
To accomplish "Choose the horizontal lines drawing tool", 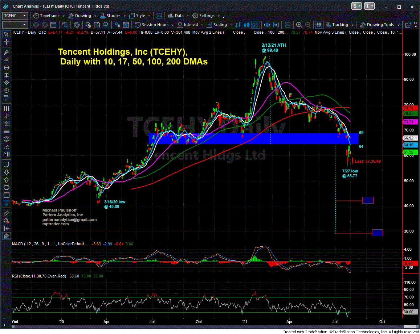I will click(x=7, y=131).
